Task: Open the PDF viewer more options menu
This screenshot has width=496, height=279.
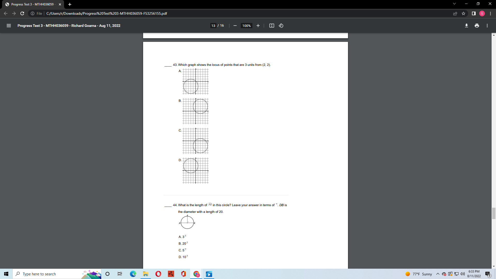Action: [487, 26]
